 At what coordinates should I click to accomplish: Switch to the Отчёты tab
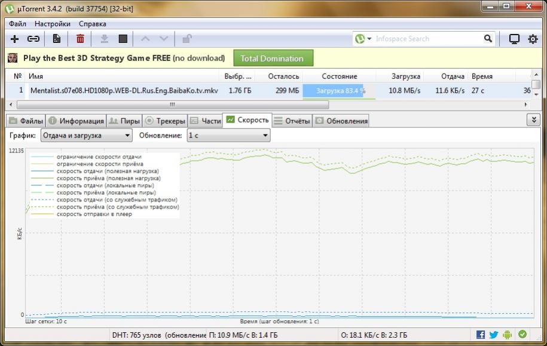click(x=292, y=121)
